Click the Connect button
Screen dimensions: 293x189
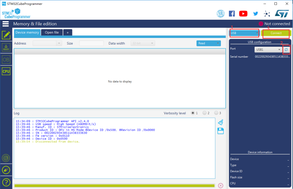pos(276,33)
